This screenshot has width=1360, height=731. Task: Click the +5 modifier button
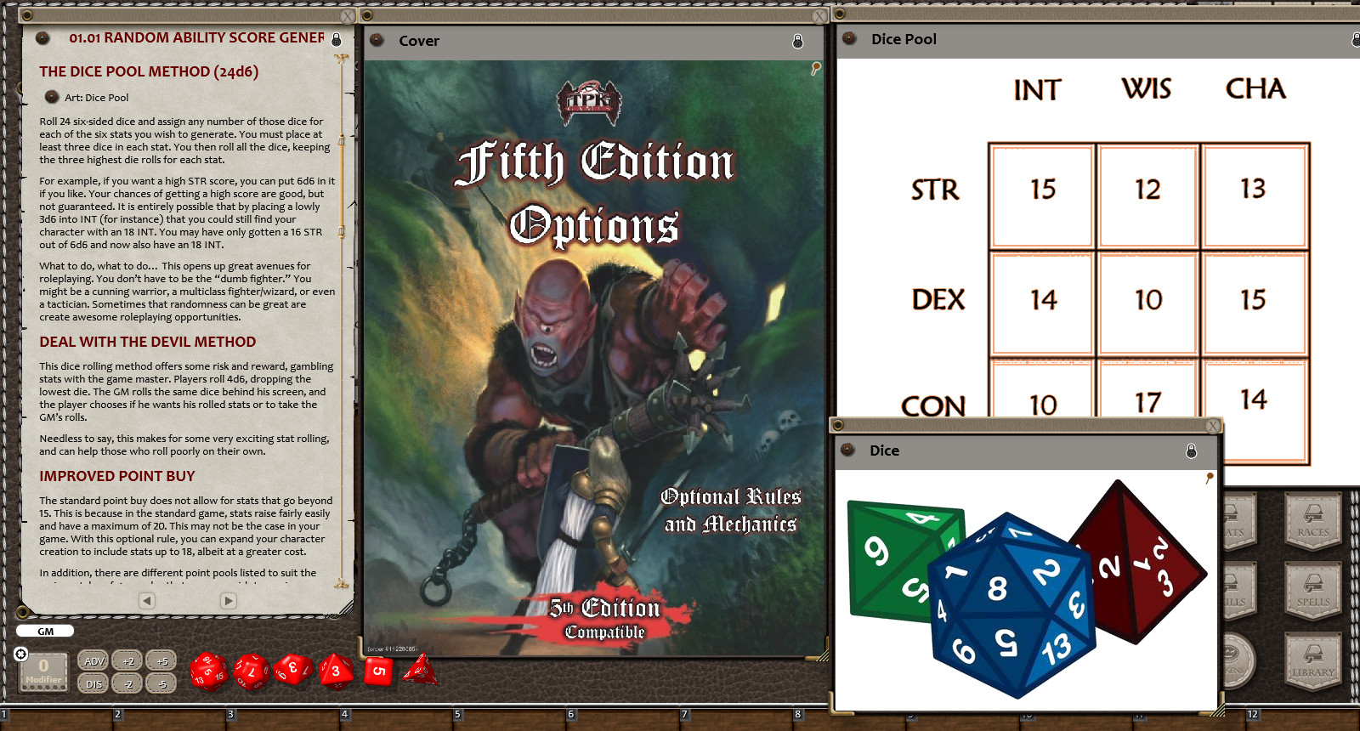pos(161,661)
